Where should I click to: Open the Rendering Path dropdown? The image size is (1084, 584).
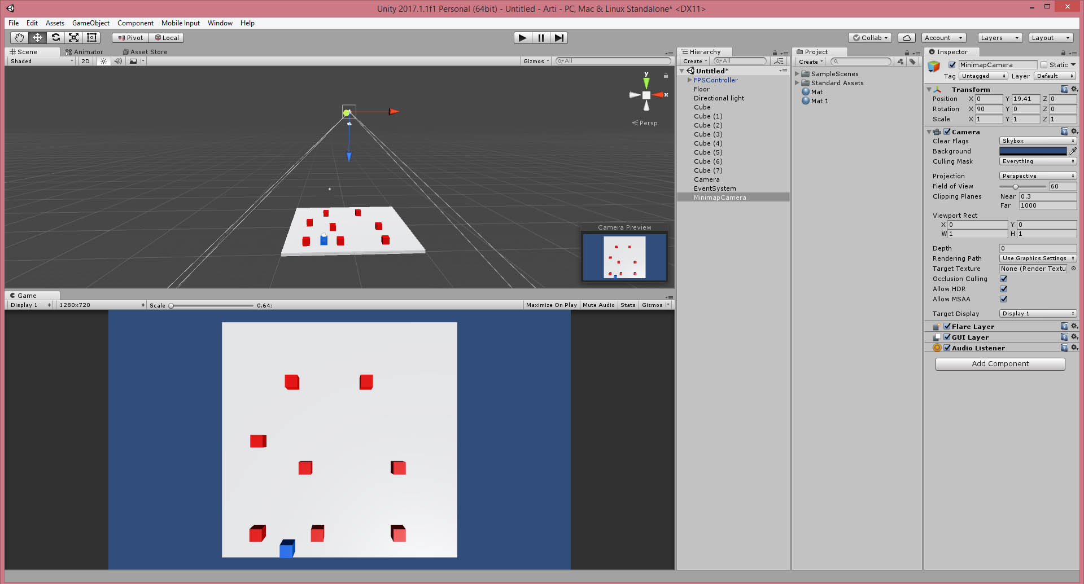1038,258
